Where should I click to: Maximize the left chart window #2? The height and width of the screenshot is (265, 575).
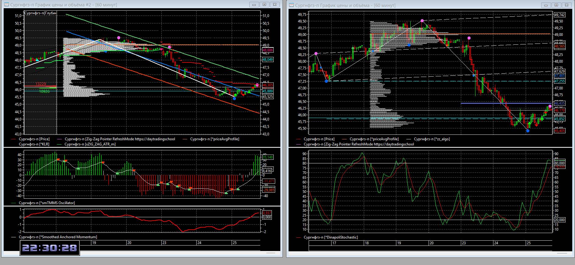coord(264,5)
